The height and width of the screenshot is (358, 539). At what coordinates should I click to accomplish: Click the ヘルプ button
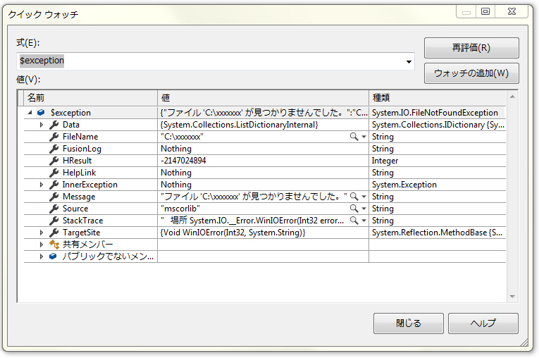coord(483,323)
